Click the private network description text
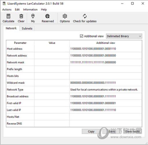The height and width of the screenshot is (145, 148). (104, 90)
